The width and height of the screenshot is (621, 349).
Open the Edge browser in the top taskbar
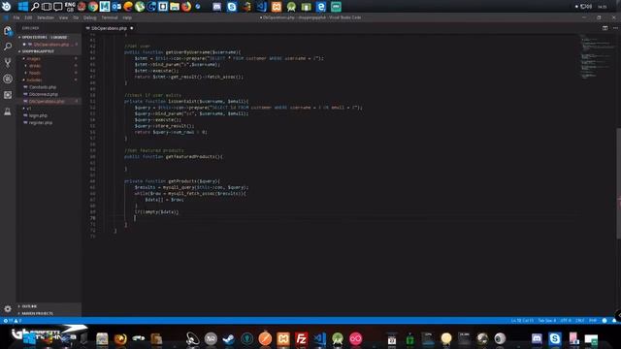(x=321, y=7)
